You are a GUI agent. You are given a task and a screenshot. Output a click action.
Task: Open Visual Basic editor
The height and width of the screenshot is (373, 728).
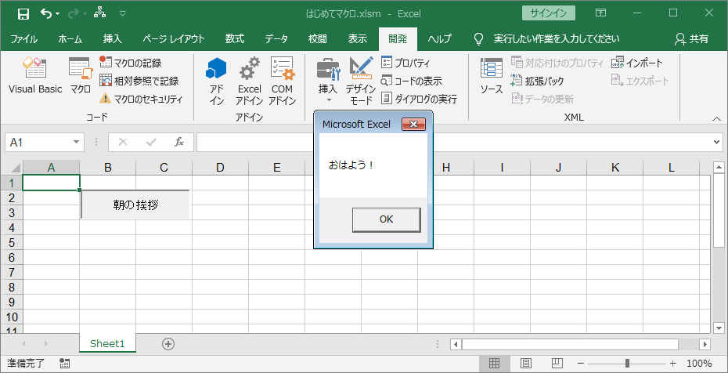pyautogui.click(x=35, y=77)
